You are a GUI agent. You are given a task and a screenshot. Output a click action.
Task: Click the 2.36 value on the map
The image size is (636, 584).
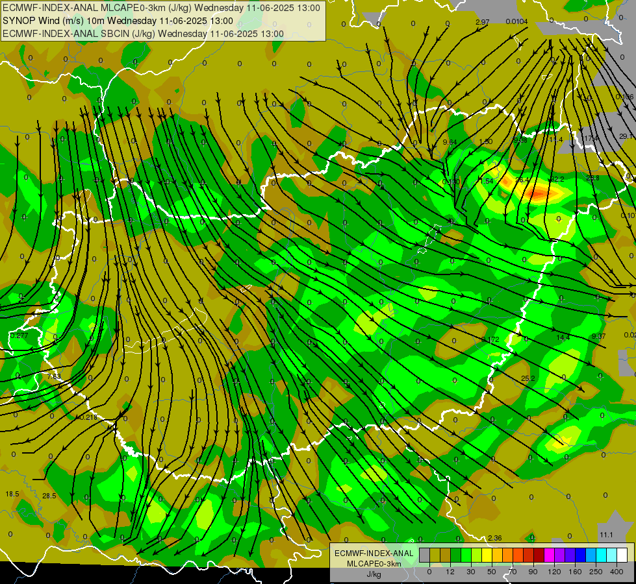495,538
